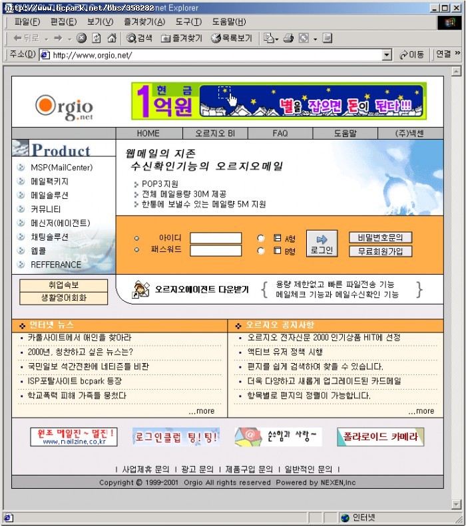Open the (주)넥센 tab
The image size is (466, 526).
click(410, 133)
